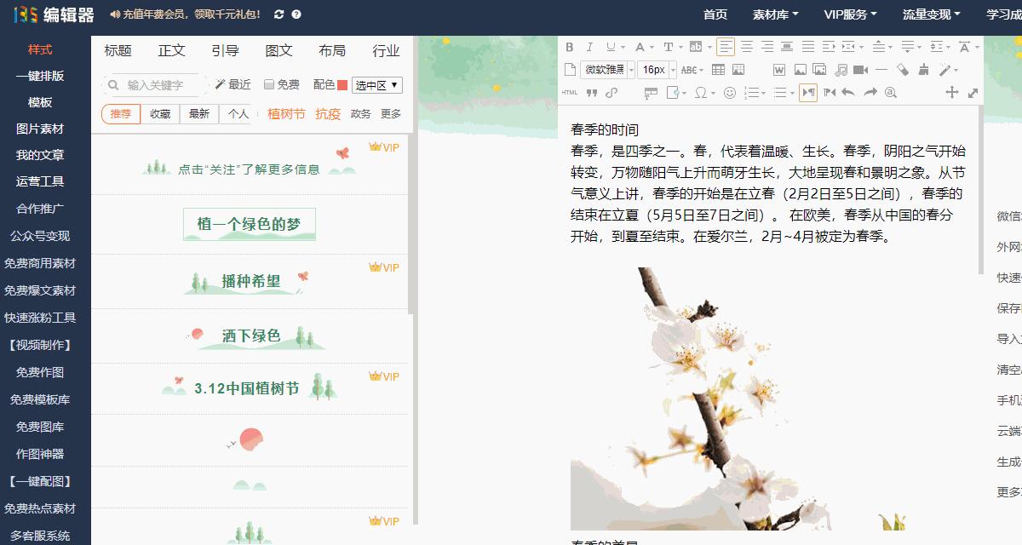Switch to HTML source view
The image size is (1022, 545).
569,92
